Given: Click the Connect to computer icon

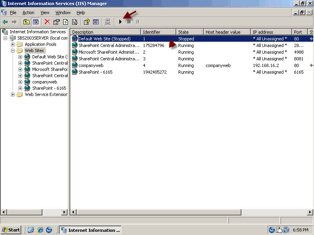Looking at the screenshot, I should [x=108, y=22].
